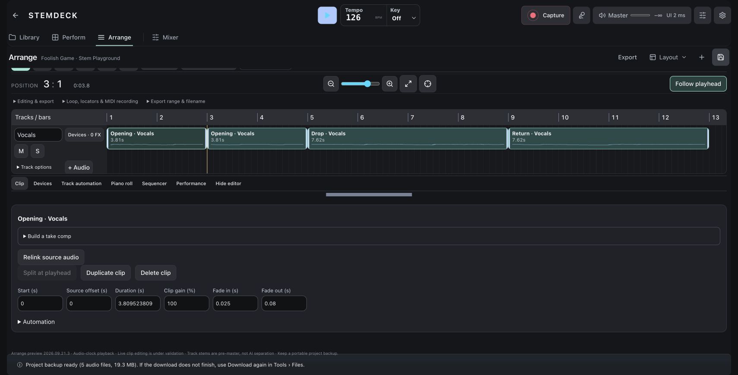Mute the Vocals track

tap(21, 151)
